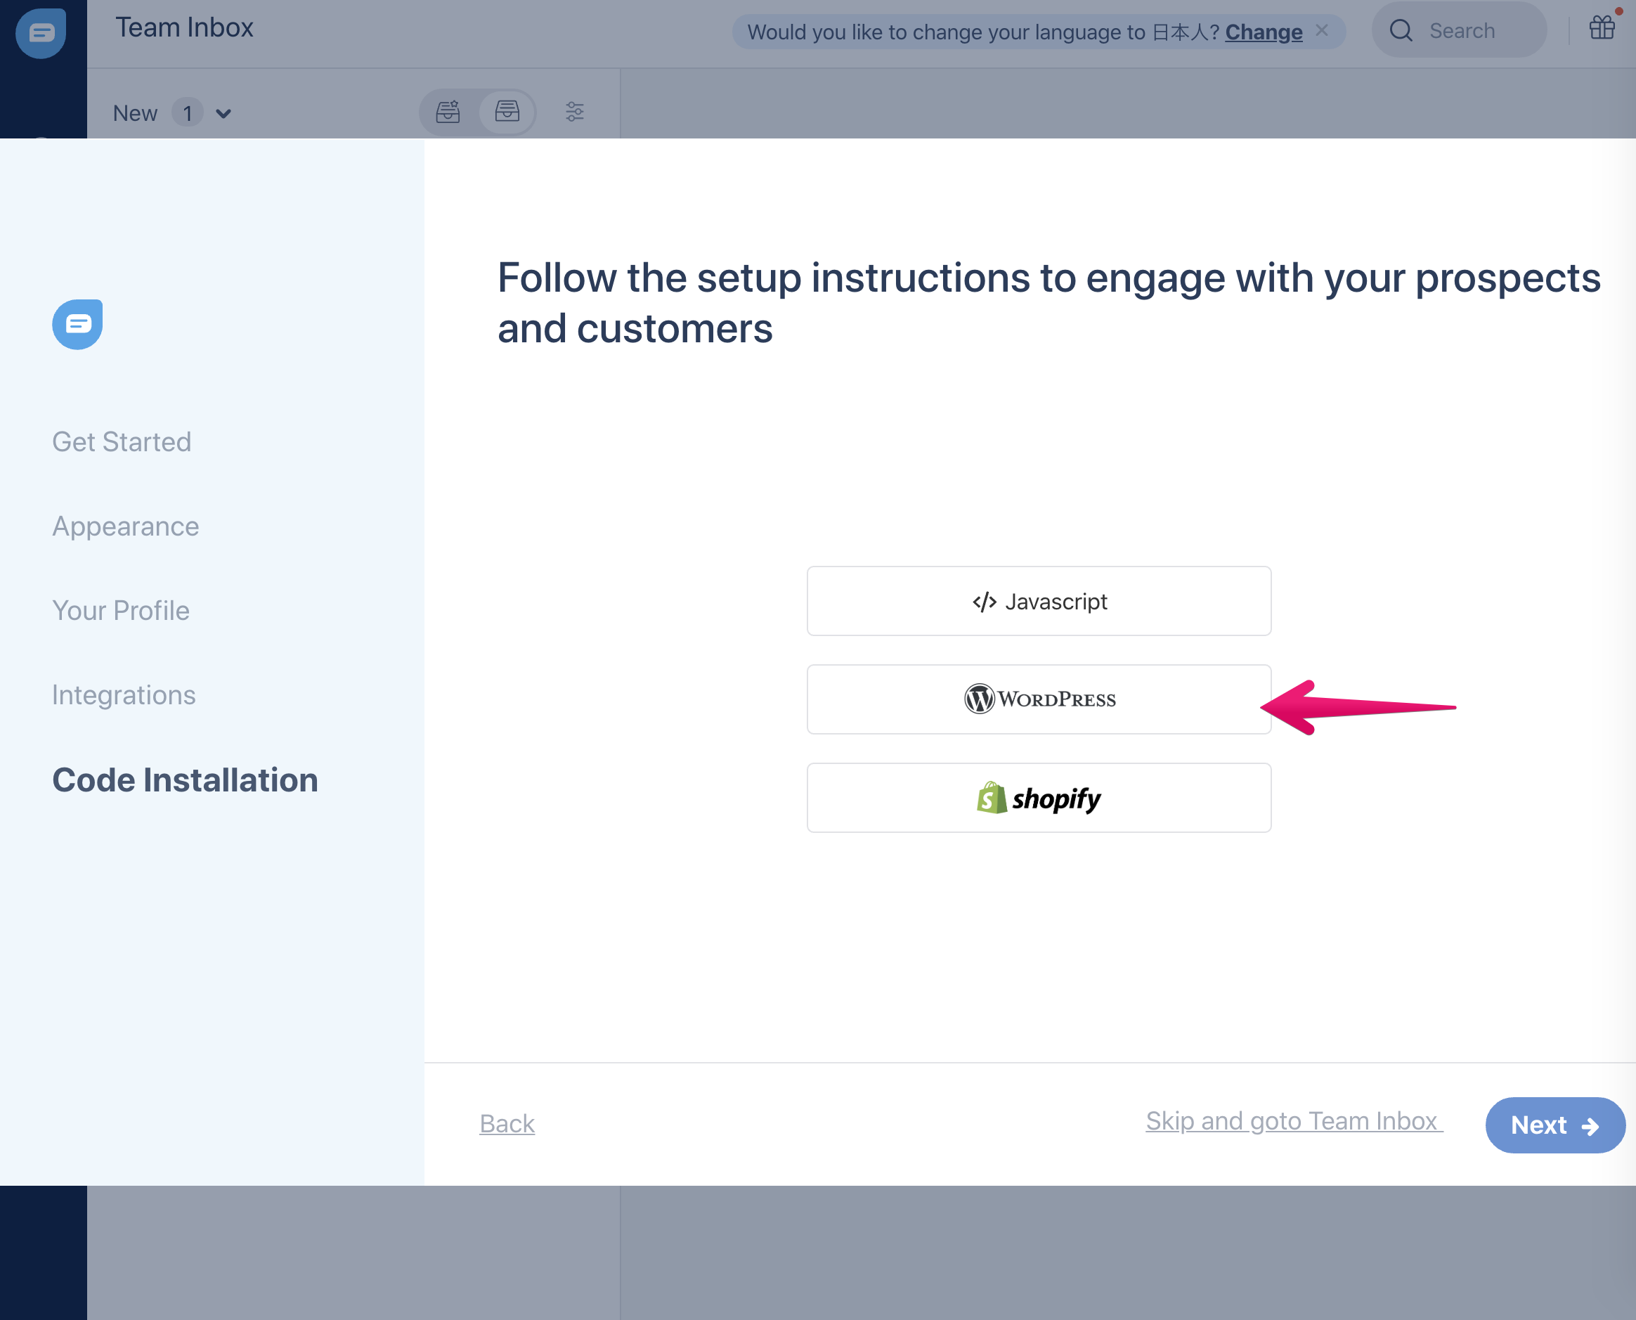Choose the WordPress installation option
Image resolution: width=1636 pixels, height=1320 pixels.
(x=1039, y=699)
